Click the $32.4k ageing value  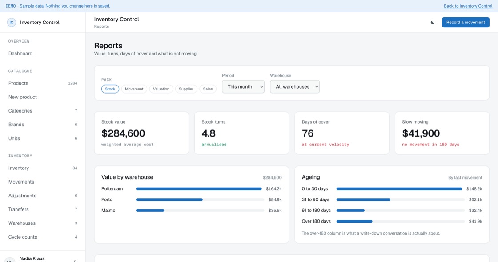[475, 211]
